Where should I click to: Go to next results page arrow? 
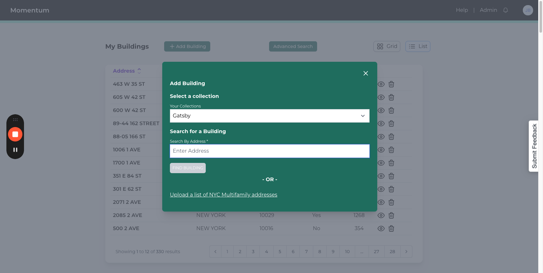[406, 252]
